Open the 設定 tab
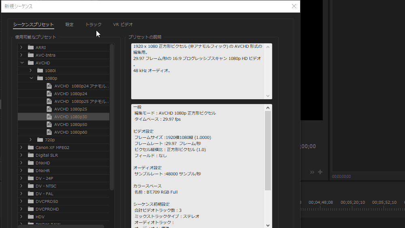Viewport: 405px width, 228px height. (70, 25)
